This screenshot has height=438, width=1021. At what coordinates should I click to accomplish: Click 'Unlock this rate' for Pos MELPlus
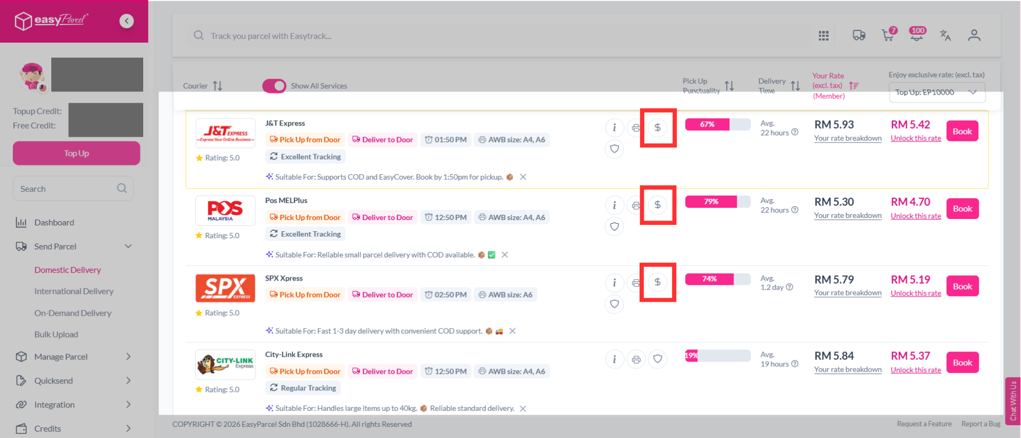pyautogui.click(x=916, y=216)
